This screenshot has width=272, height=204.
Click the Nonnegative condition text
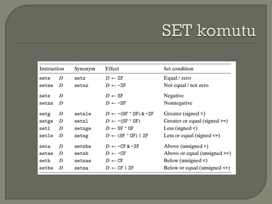[178, 103]
